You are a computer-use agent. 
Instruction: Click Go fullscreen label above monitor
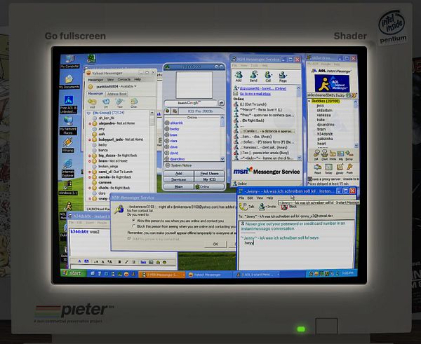(x=75, y=36)
